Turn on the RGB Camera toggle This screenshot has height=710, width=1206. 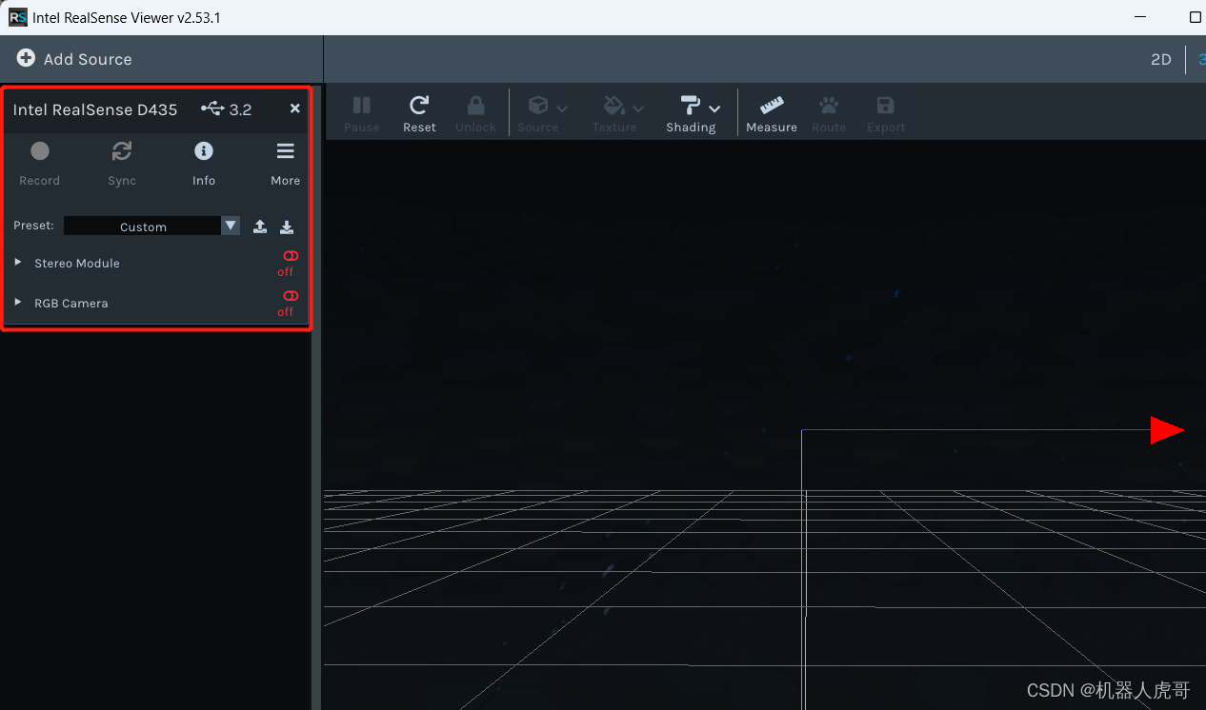coord(291,296)
